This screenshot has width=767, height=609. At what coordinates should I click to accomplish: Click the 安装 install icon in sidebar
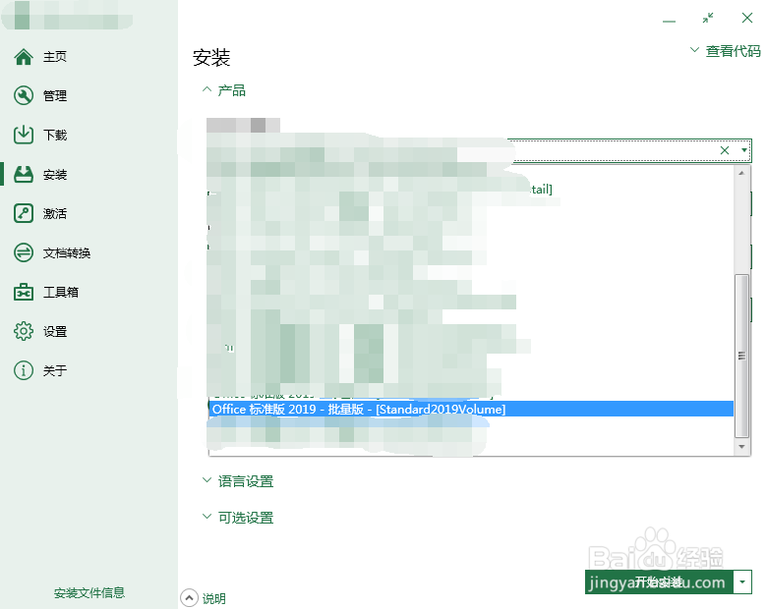(24, 175)
